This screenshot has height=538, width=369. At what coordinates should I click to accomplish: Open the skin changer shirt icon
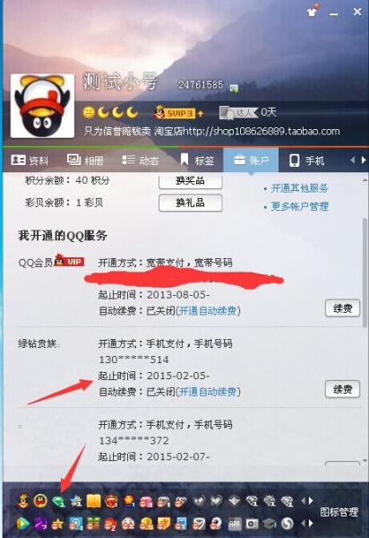tap(312, 12)
